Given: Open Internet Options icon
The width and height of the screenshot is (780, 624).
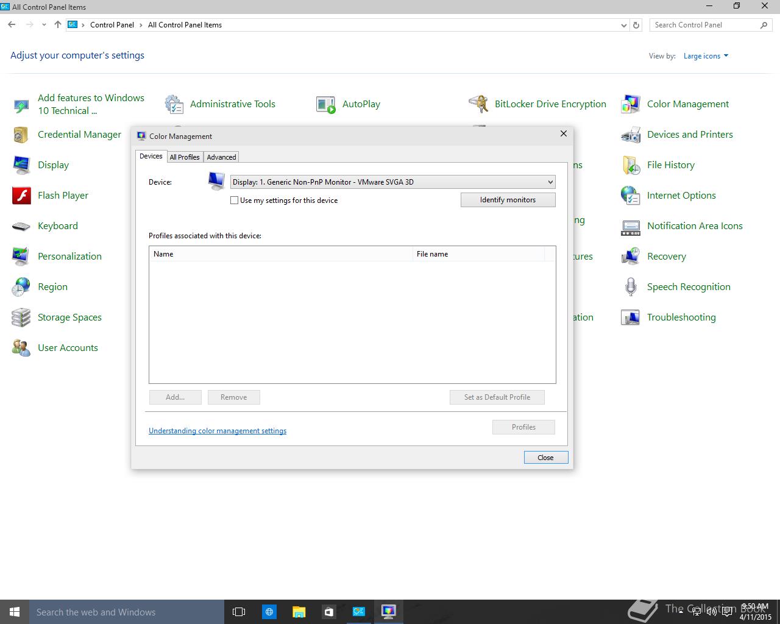Looking at the screenshot, I should point(631,196).
